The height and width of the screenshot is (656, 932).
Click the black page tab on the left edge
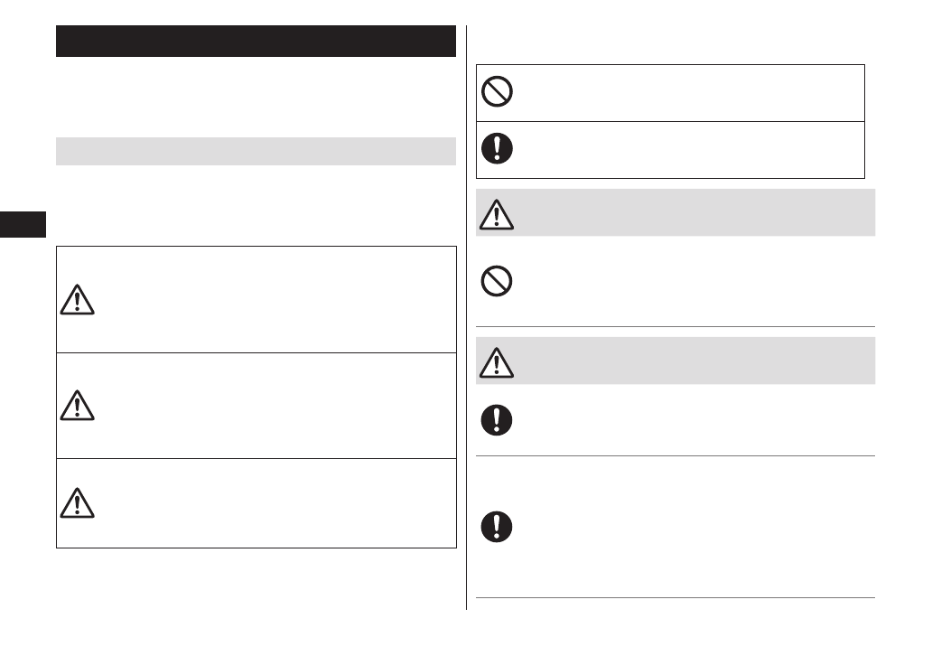23,223
